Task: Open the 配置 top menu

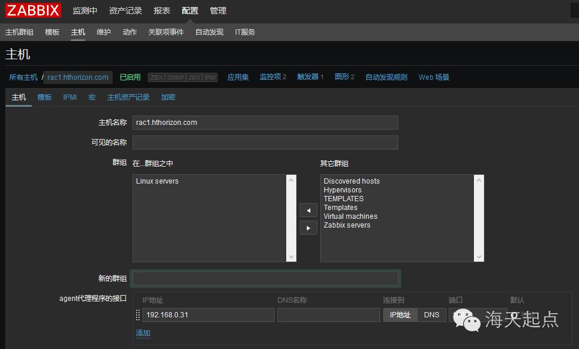Action: tap(190, 11)
